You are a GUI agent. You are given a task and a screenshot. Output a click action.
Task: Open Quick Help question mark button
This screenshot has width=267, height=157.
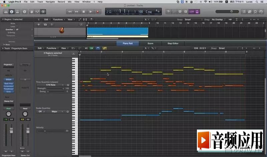[24, 12]
